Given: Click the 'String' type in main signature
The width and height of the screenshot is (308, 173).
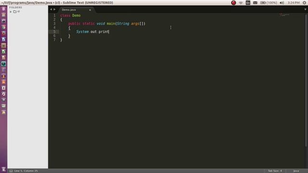Looking at the screenshot, I should 123,24.
